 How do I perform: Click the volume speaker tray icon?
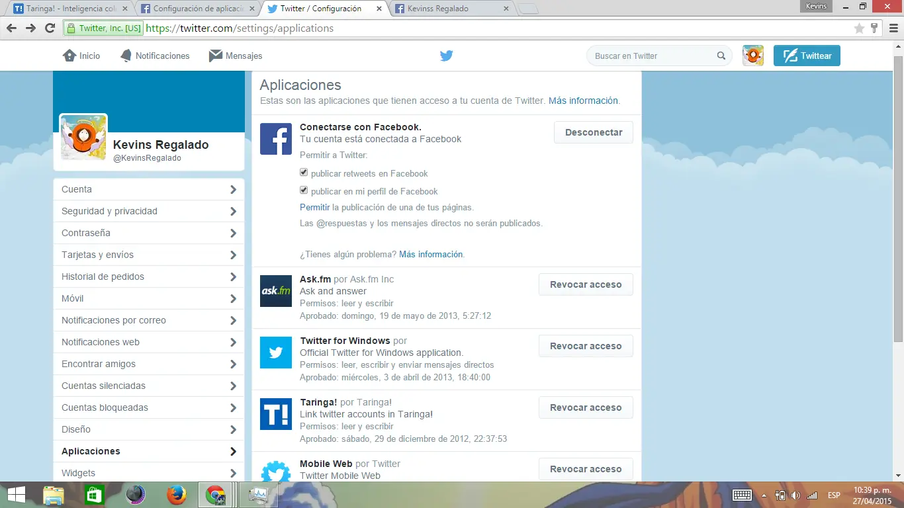point(795,495)
